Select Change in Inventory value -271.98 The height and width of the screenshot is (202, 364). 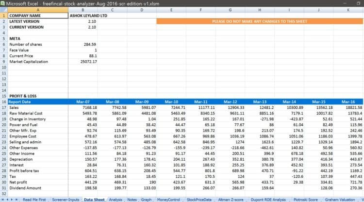pos(260,119)
